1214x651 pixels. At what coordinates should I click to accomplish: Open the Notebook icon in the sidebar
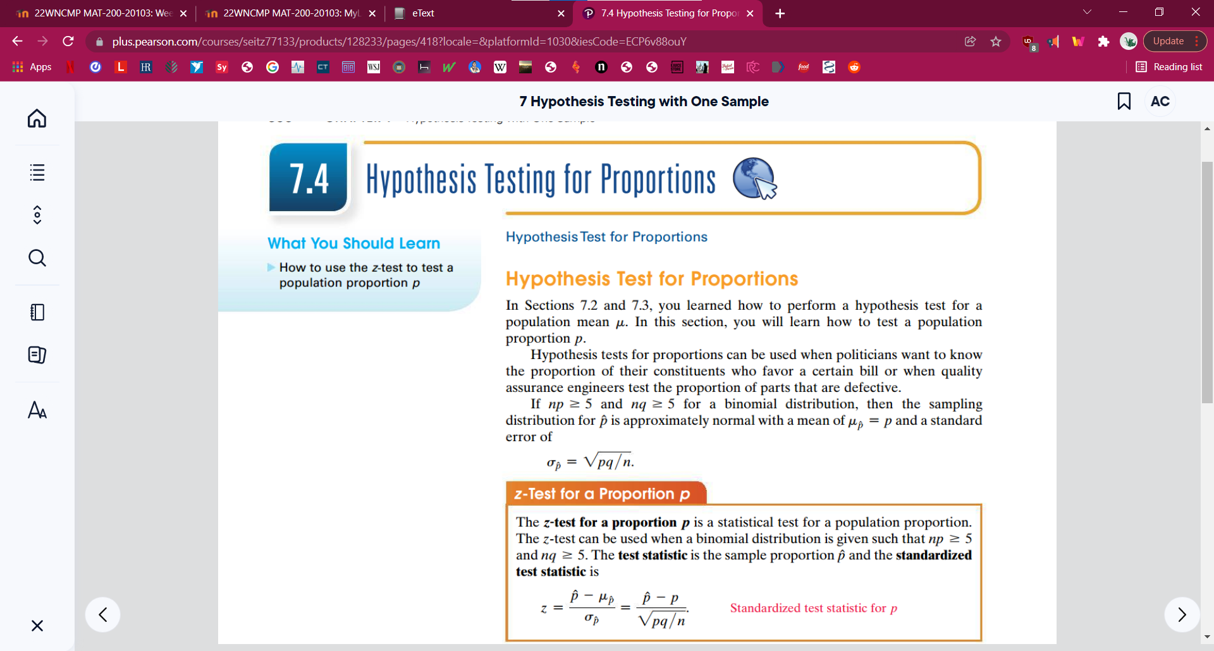pos(37,312)
